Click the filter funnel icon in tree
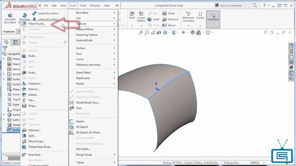The width and height of the screenshot is (296, 166). coord(5,48)
